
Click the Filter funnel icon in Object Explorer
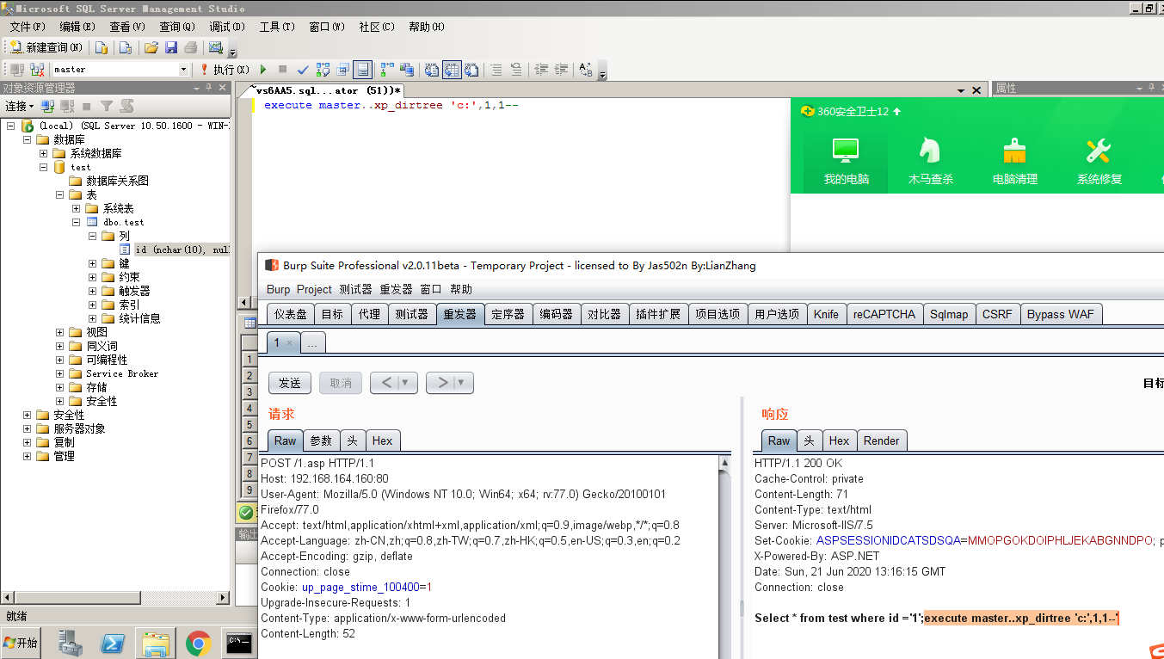click(106, 106)
